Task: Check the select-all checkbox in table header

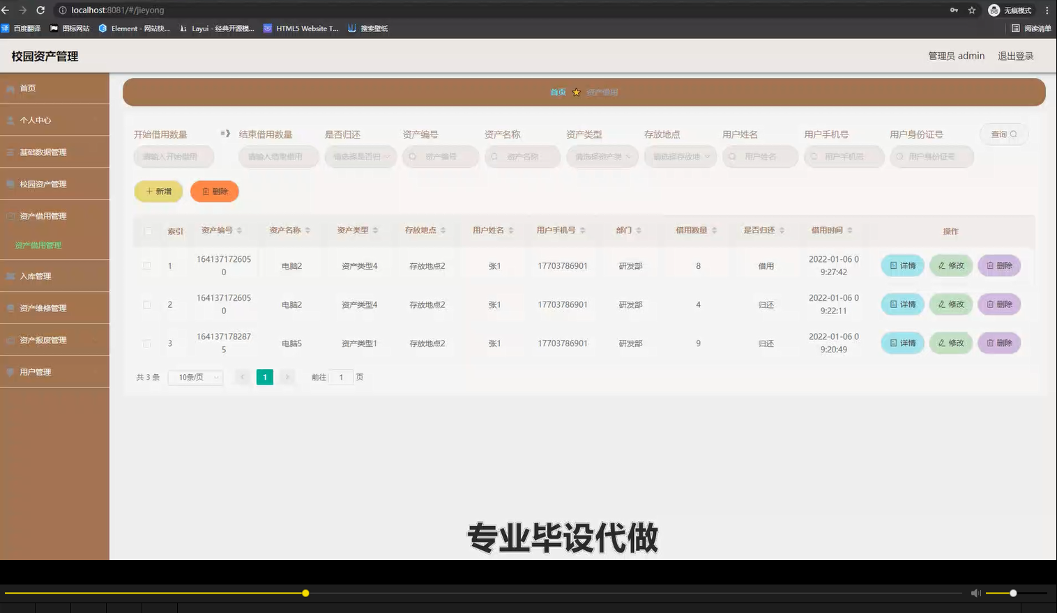Action: click(148, 231)
